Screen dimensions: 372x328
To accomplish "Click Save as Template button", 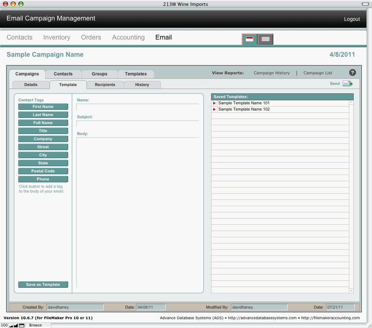I will point(43,284).
